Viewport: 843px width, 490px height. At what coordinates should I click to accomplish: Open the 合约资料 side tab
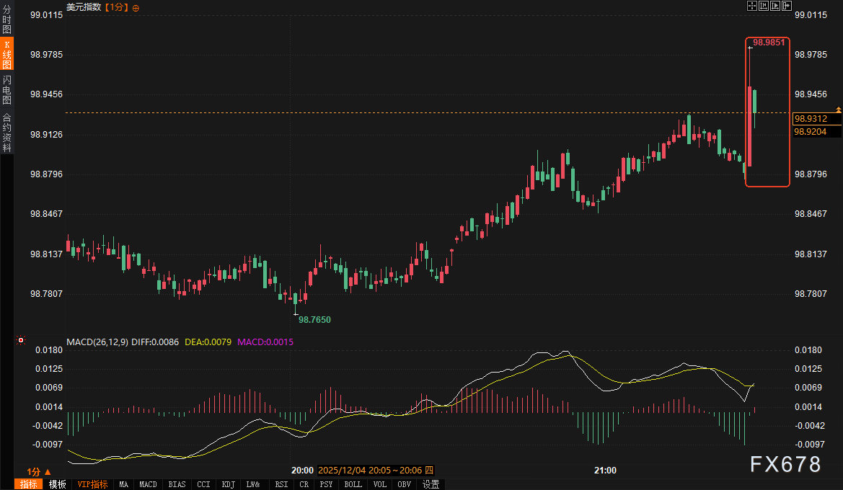point(6,132)
